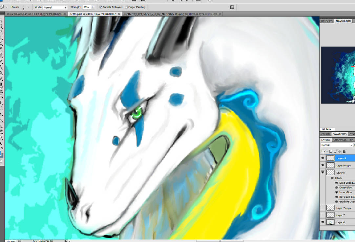The image size is (355, 242).
Task: Open the Color panel tab
Action: [325, 134]
